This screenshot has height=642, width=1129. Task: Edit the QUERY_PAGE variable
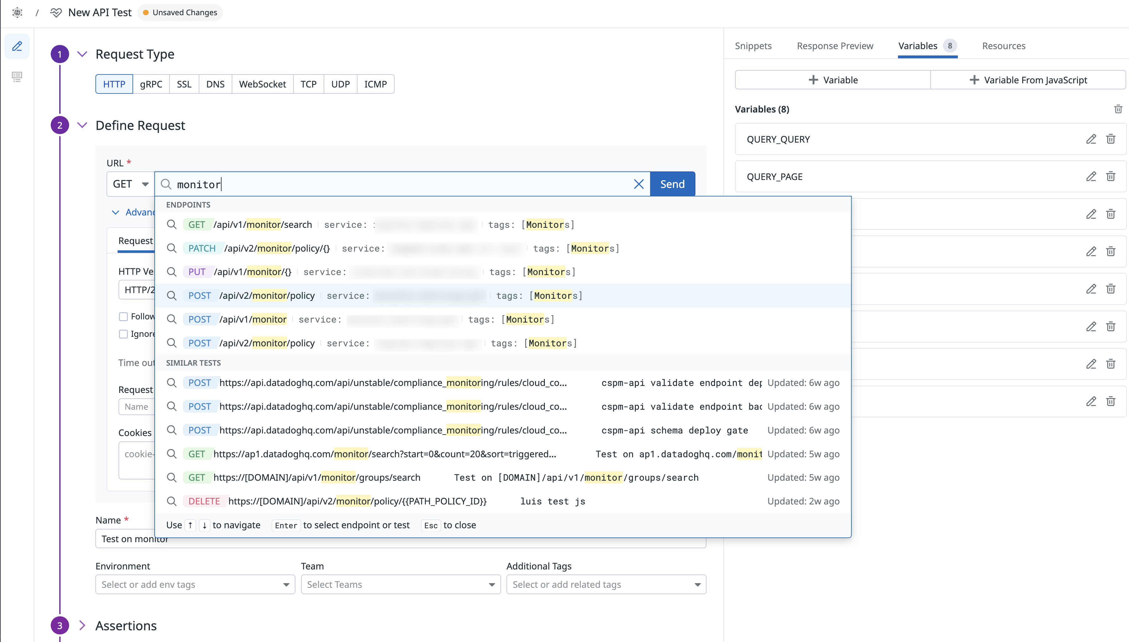coord(1091,177)
